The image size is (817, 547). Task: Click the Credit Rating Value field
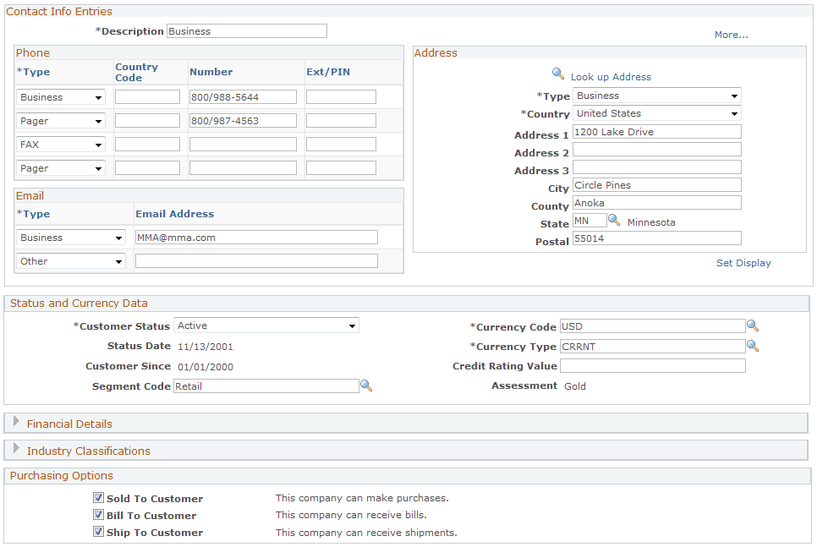[652, 365]
